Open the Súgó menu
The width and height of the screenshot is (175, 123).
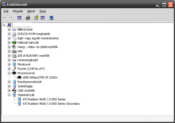[43, 11]
